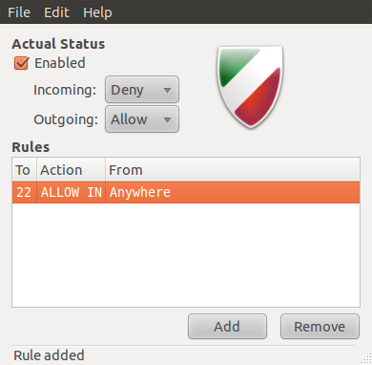
Task: Toggle the Enabled firewall checkbox
Action: coord(21,63)
